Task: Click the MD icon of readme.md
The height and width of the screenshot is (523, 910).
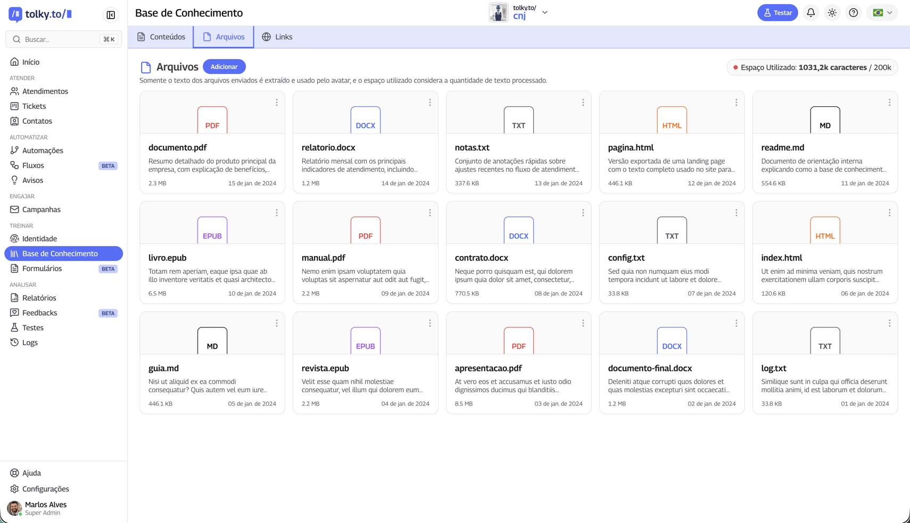Action: click(825, 121)
